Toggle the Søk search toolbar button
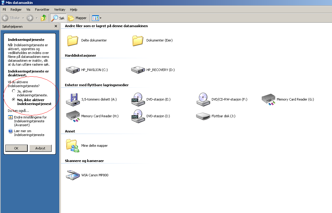 (x=58, y=18)
